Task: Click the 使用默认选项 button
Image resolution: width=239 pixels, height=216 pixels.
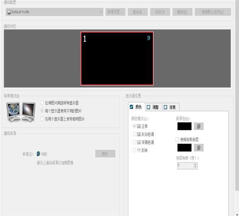Action: 213,12
